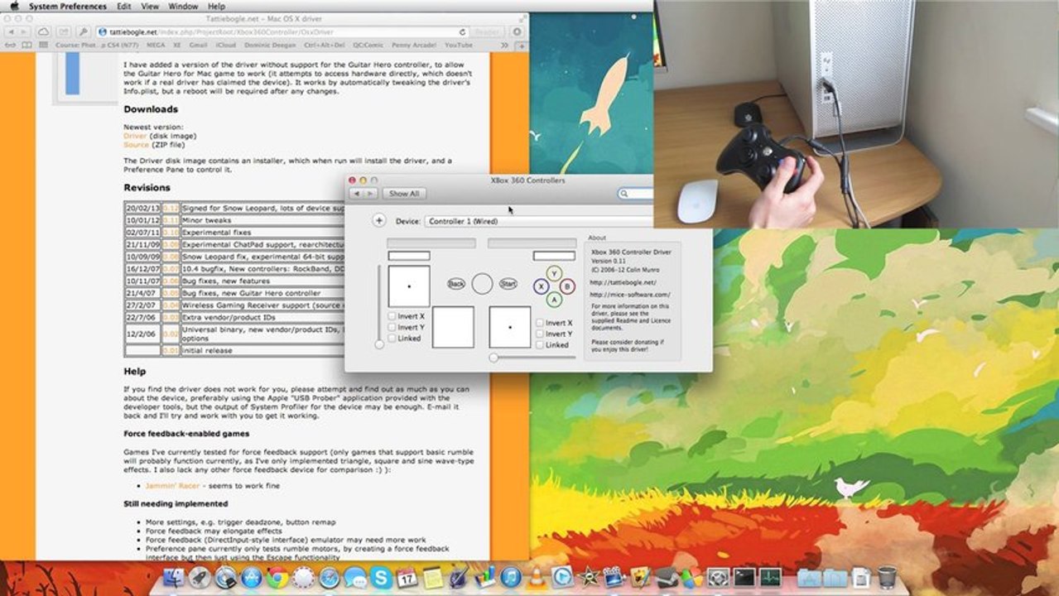The image size is (1059, 596).
Task: Open iTunes from the Dock
Action: [511, 577]
